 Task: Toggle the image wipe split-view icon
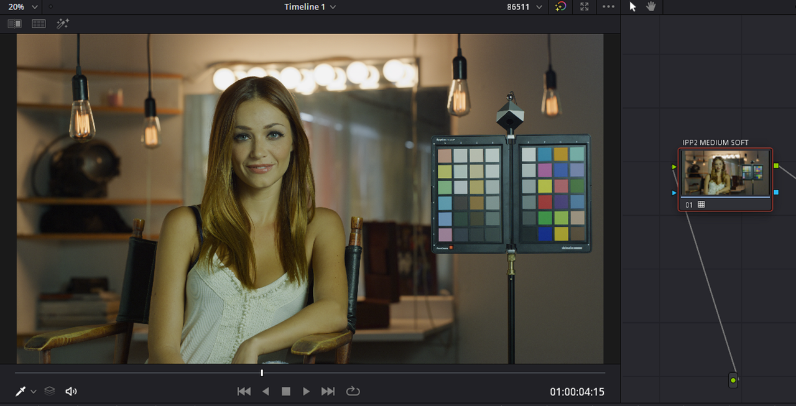[14, 24]
